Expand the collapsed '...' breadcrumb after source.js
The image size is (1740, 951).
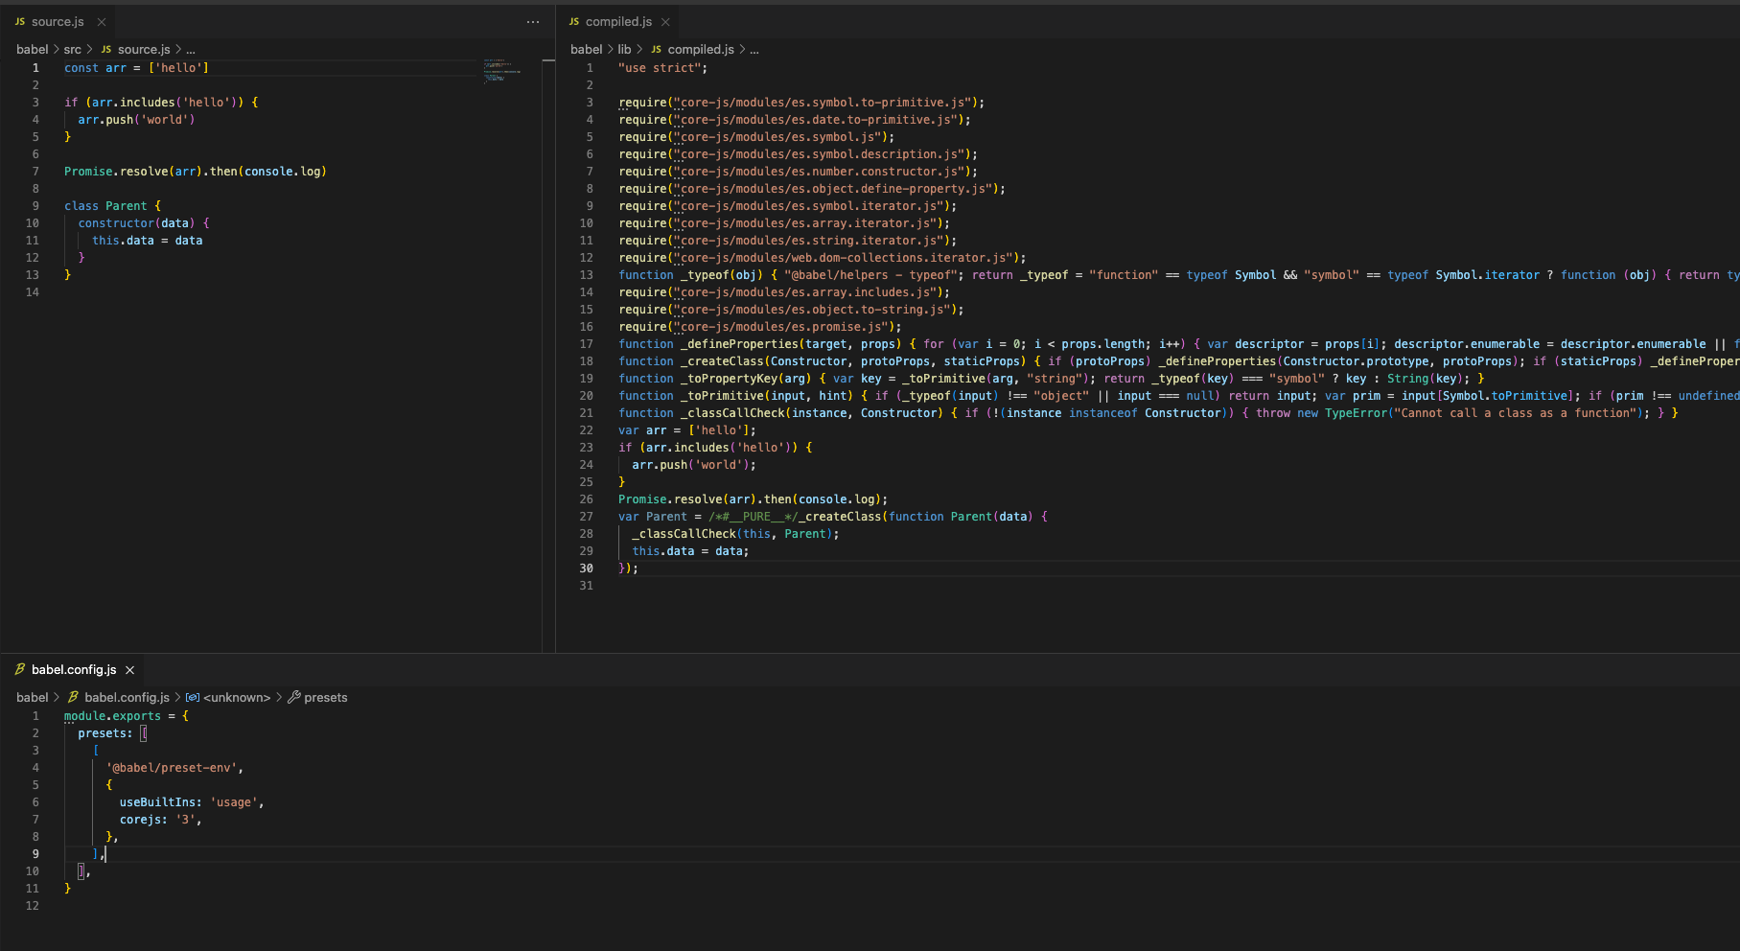pyautogui.click(x=190, y=49)
